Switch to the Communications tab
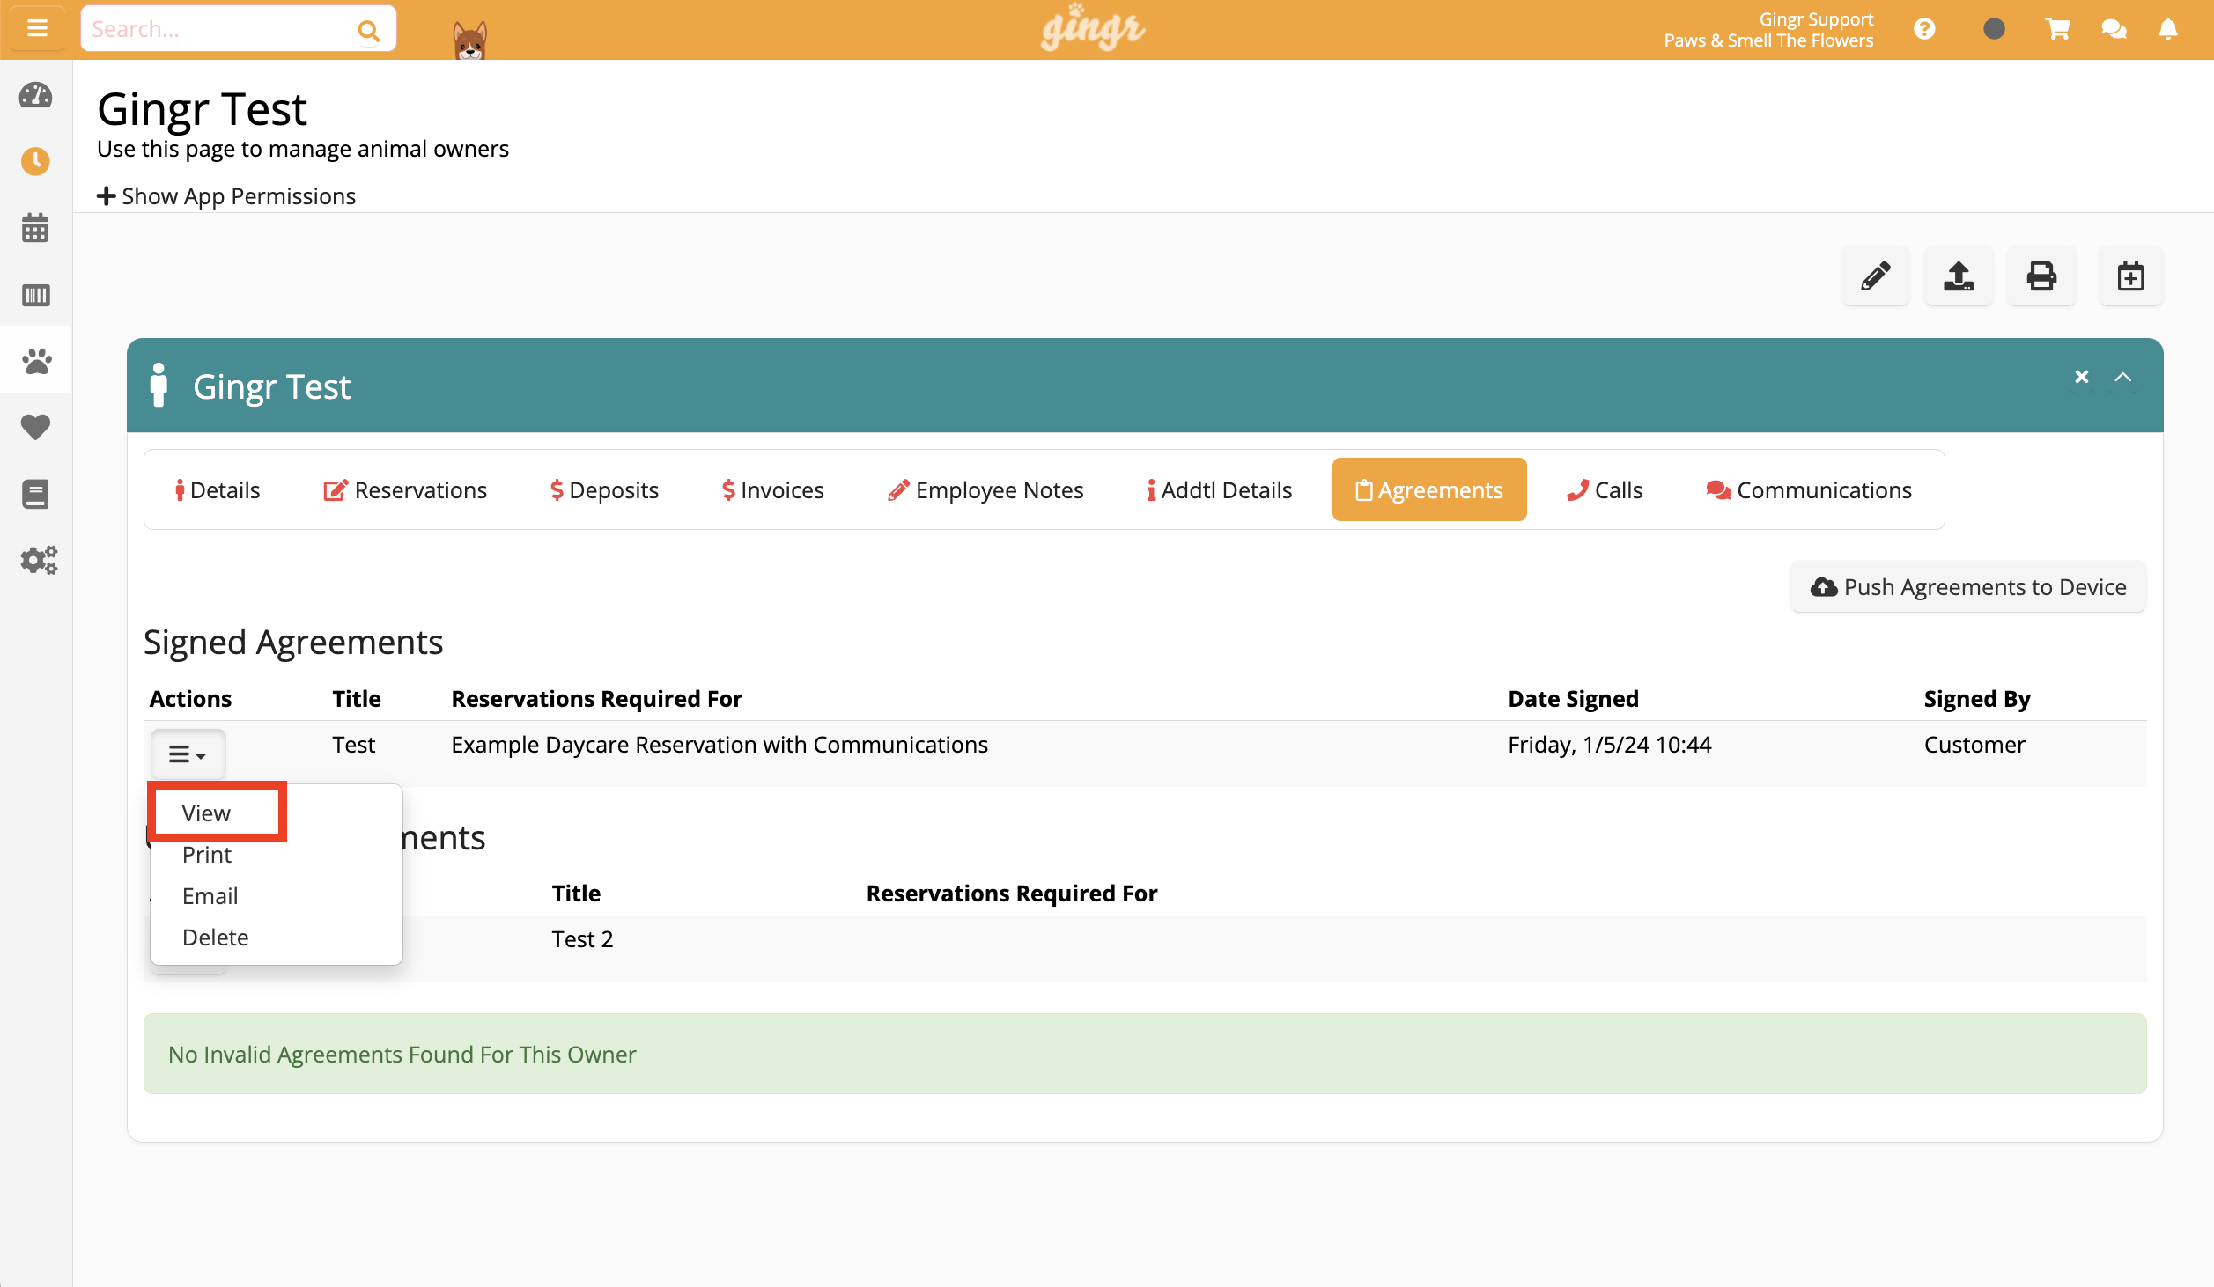This screenshot has width=2214, height=1287. (x=1809, y=489)
